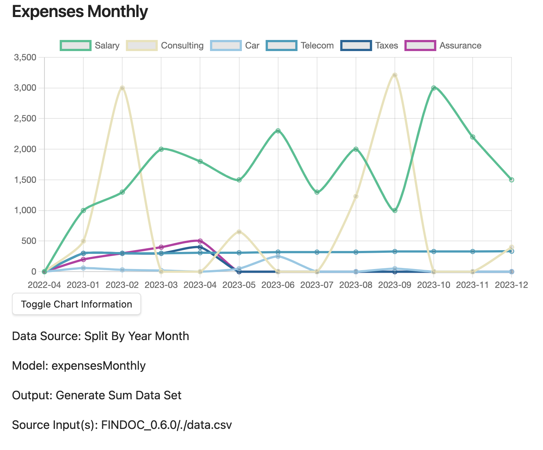Screen dimensions: 543x450
Task: Select the Consulting point at 2023-05
Action: [239, 232]
